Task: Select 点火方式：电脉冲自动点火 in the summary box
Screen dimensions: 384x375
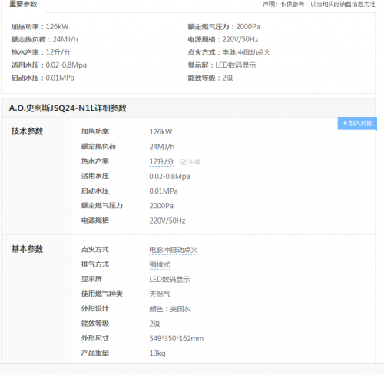Action: (x=229, y=52)
